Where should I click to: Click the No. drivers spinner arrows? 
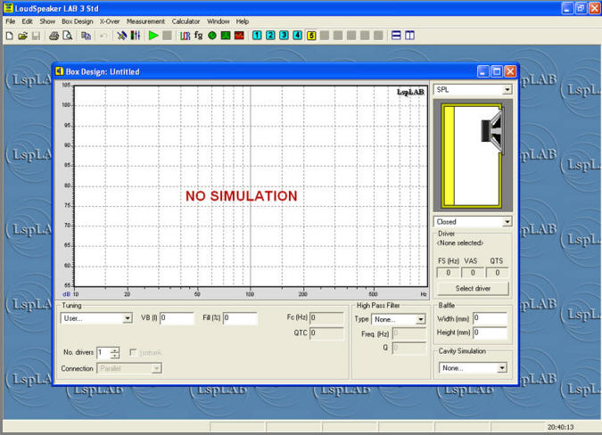pos(115,352)
